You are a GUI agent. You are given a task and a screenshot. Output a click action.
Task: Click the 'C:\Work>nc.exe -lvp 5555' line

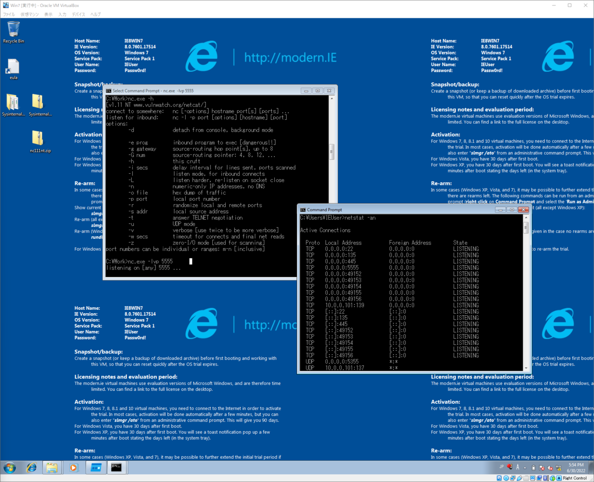coord(139,261)
